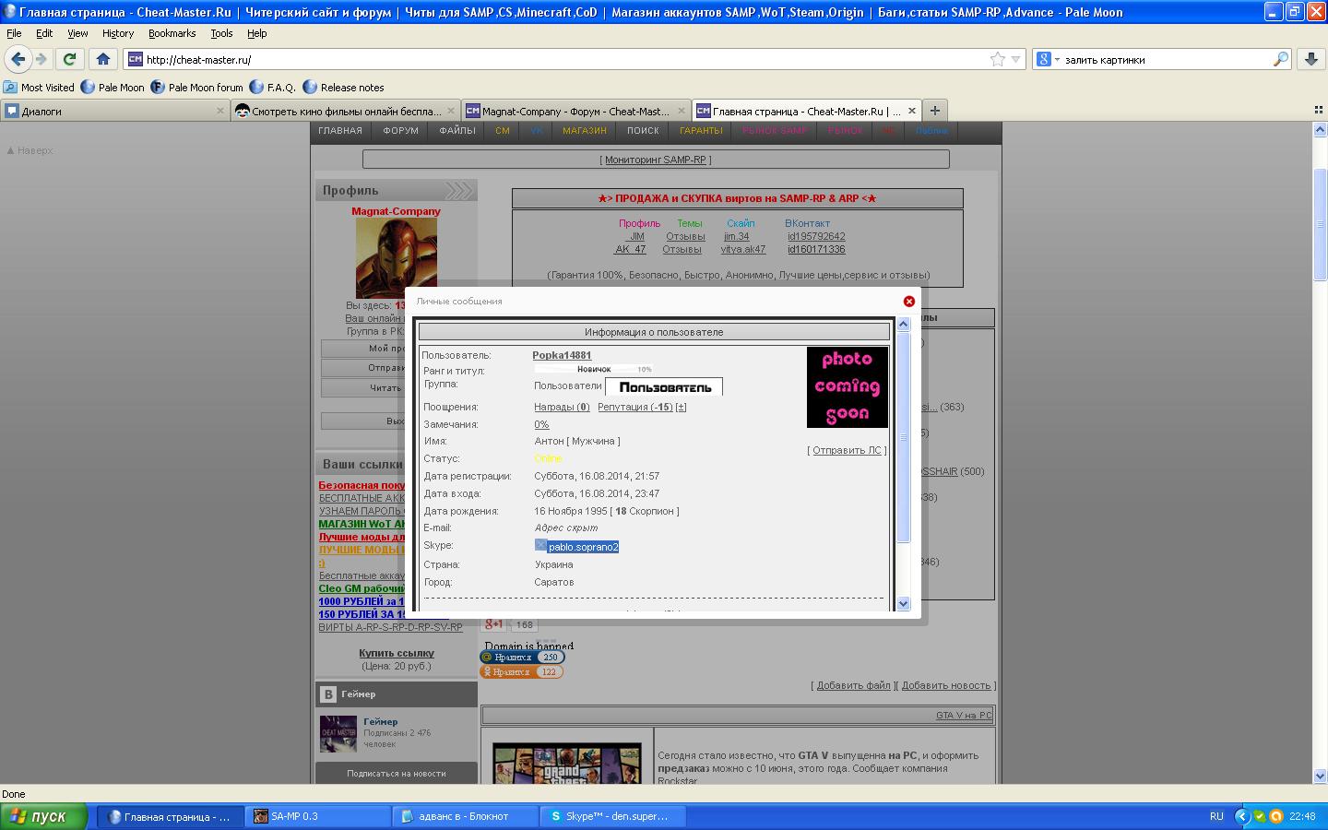Open the адванс в - Блокнот taskbar item
1328x830 pixels.
[x=467, y=816]
